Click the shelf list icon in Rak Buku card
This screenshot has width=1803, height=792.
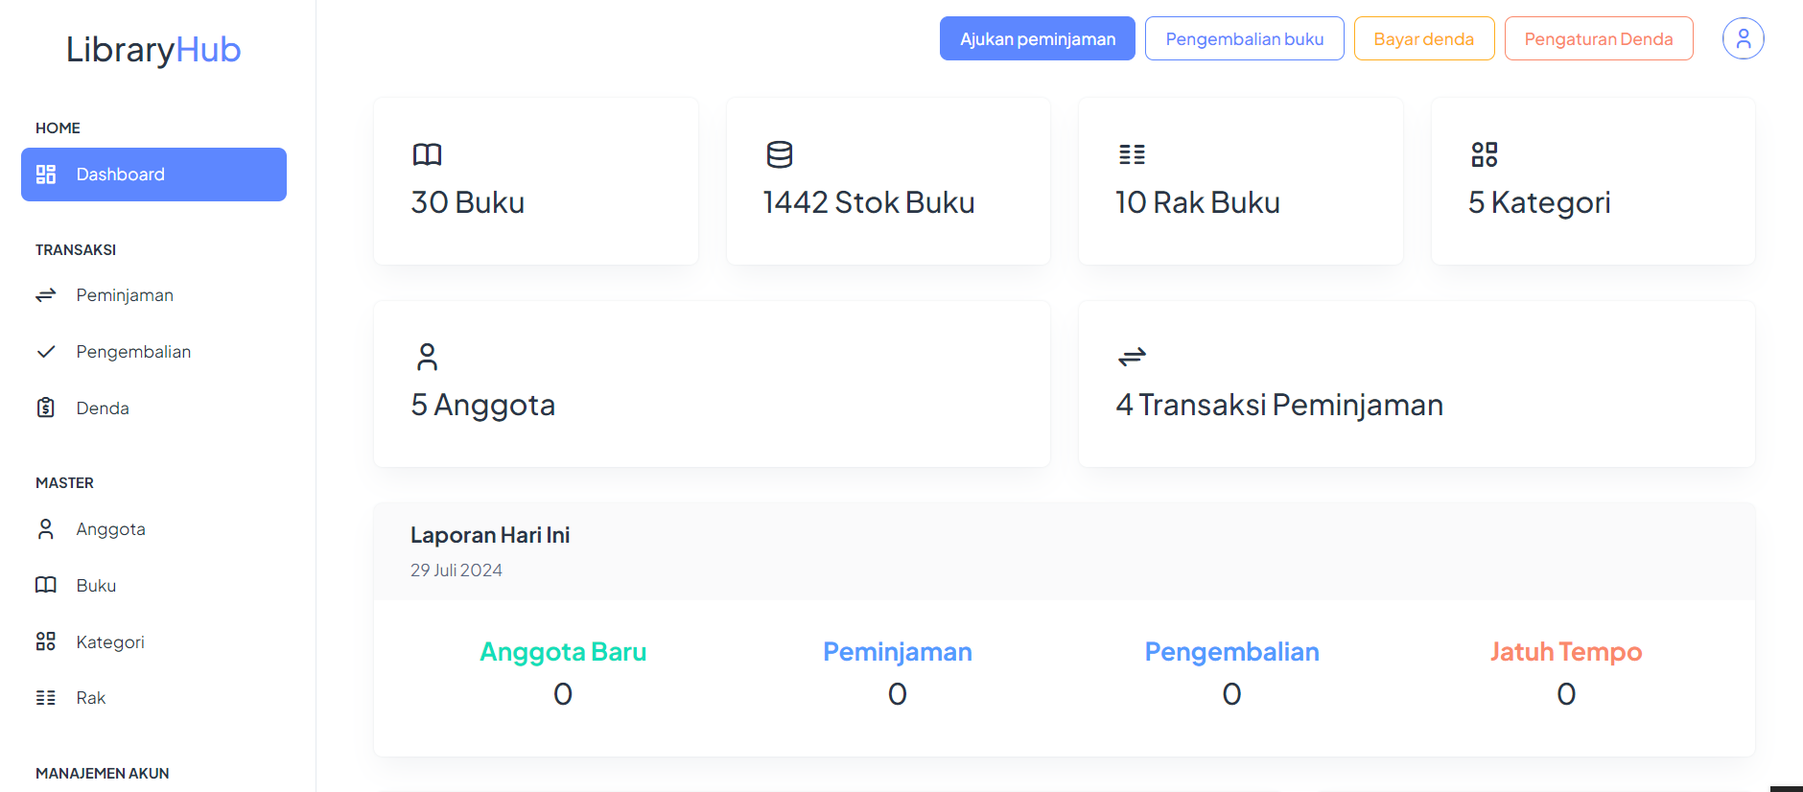(1132, 154)
